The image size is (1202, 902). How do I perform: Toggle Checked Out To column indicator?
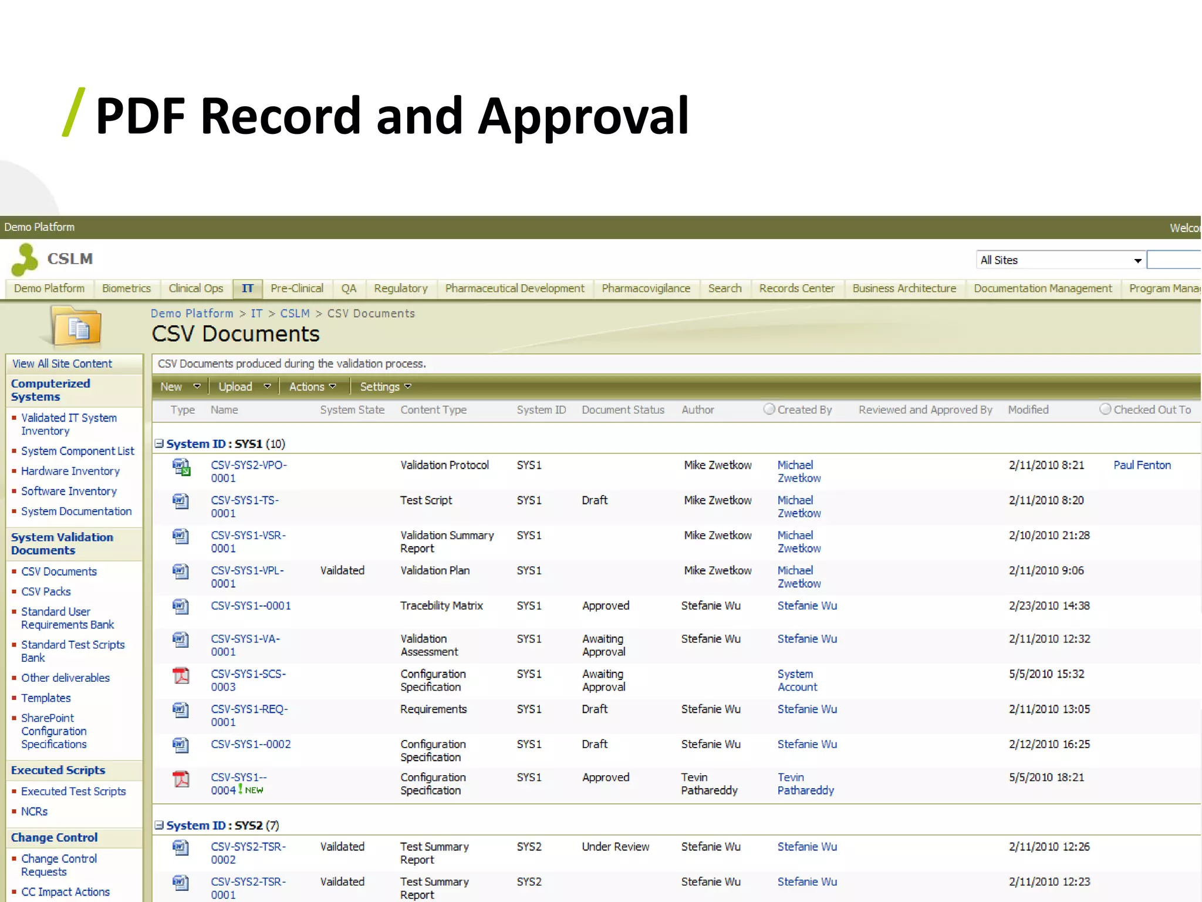pyautogui.click(x=1105, y=409)
